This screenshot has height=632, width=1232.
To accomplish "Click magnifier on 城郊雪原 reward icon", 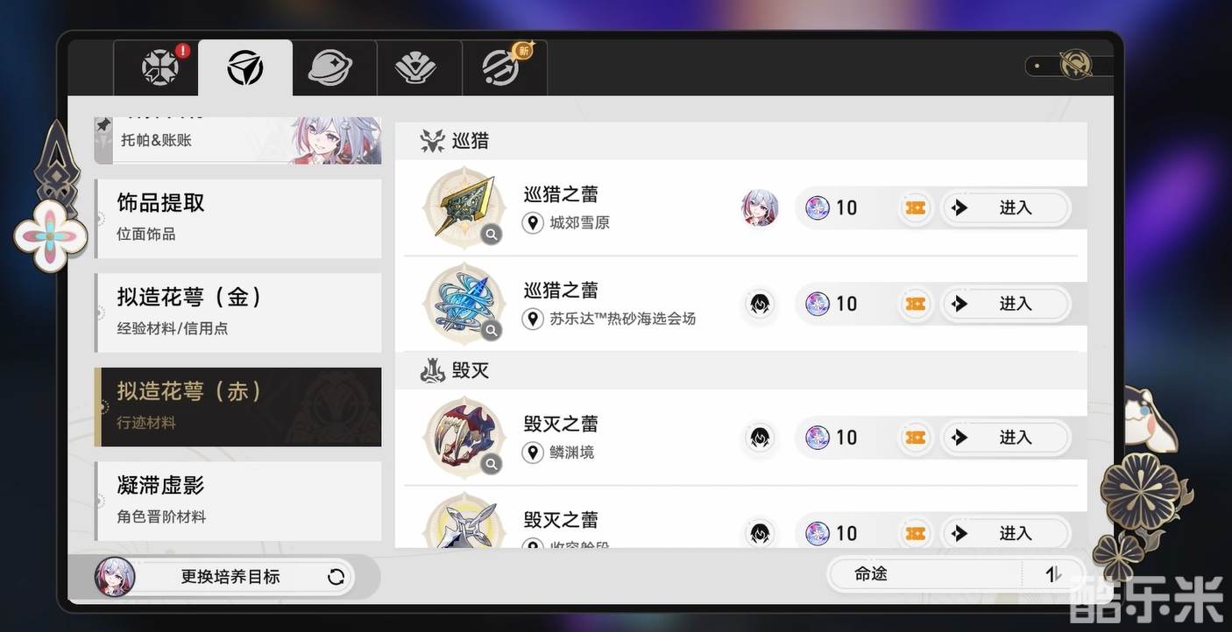I will point(492,235).
